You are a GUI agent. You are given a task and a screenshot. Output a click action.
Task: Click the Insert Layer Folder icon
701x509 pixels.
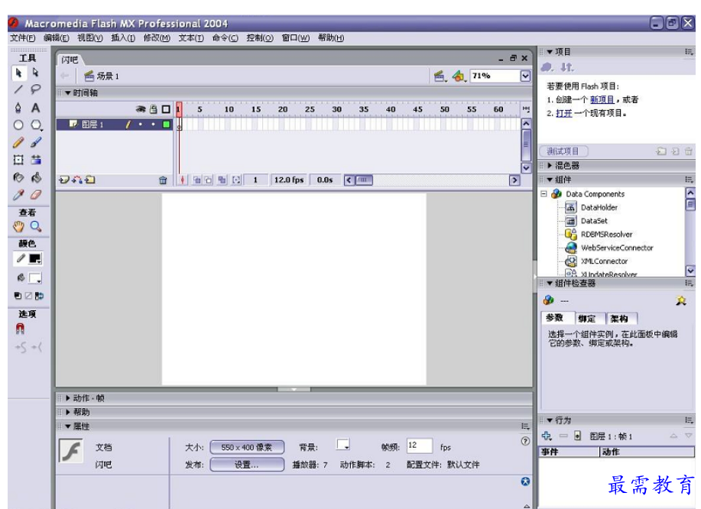point(90,180)
